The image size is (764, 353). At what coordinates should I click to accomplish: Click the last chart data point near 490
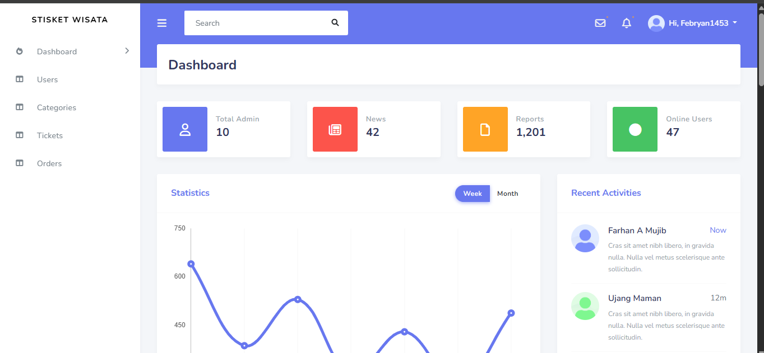511,313
